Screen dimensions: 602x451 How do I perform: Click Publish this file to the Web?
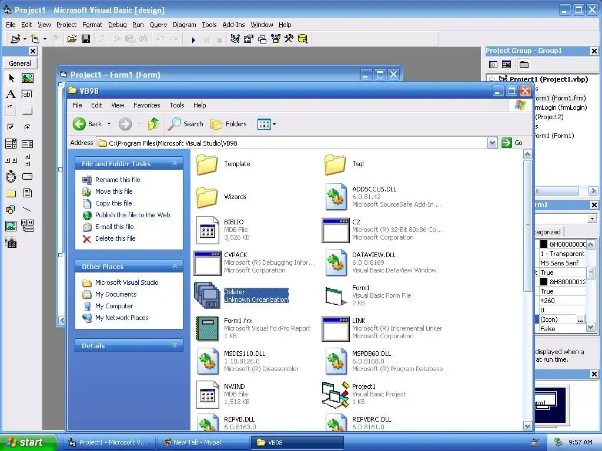[x=132, y=215]
